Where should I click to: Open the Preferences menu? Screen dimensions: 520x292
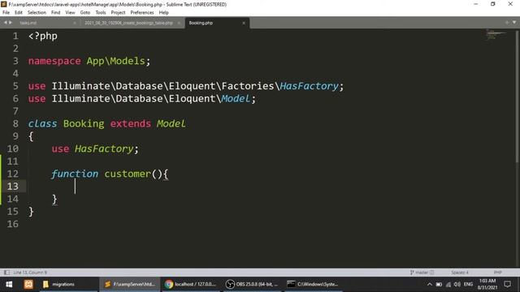coord(142,13)
